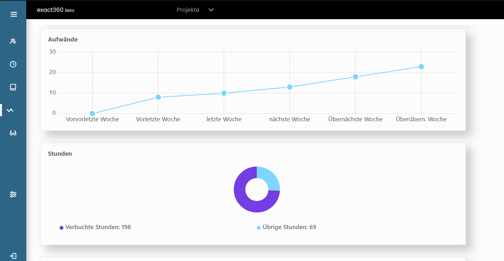Open the hamburger menu in sidebar
Viewport: 504px width, 261px height.
point(13,14)
